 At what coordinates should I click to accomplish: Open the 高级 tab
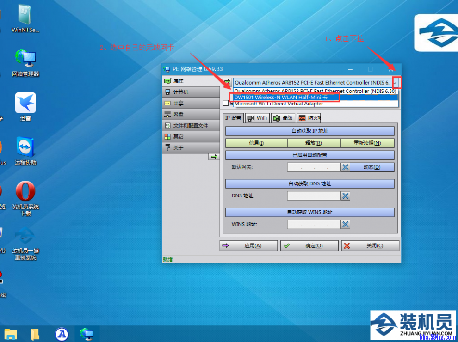pos(283,118)
